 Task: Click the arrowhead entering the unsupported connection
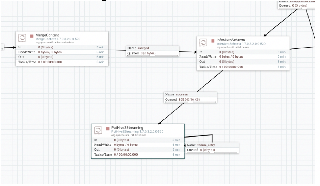pyautogui.click(x=264, y=35)
